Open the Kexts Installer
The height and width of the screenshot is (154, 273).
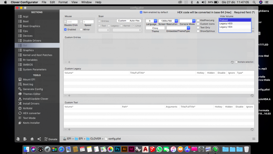(x=31, y=123)
